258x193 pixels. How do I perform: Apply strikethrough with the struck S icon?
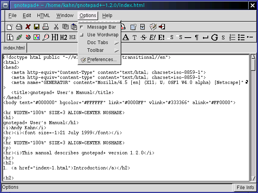(x=143, y=38)
